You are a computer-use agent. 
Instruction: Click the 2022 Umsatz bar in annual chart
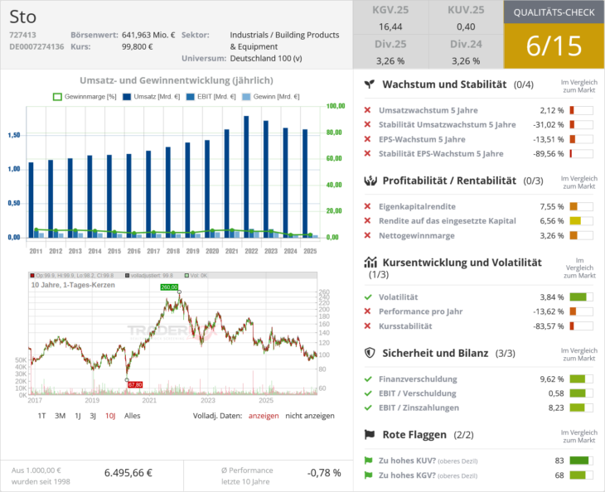(x=246, y=176)
